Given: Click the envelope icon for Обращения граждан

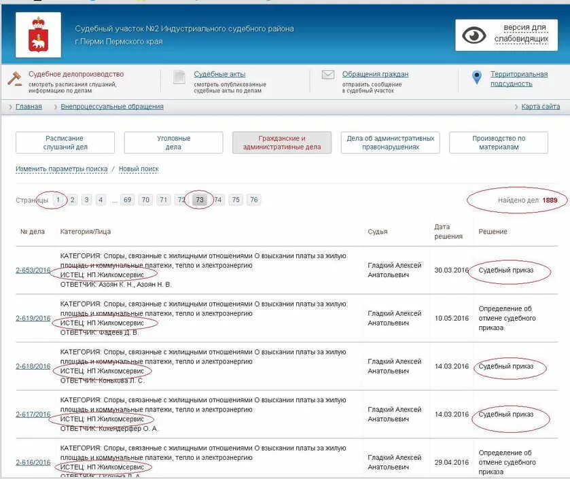Looking at the screenshot, I should pos(329,75).
